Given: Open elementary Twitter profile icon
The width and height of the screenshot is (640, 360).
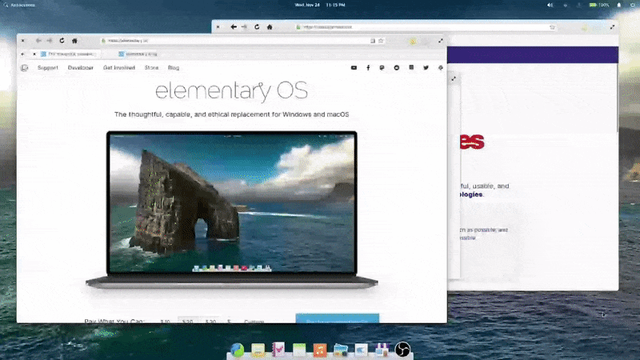Looking at the screenshot, I should coord(426,68).
